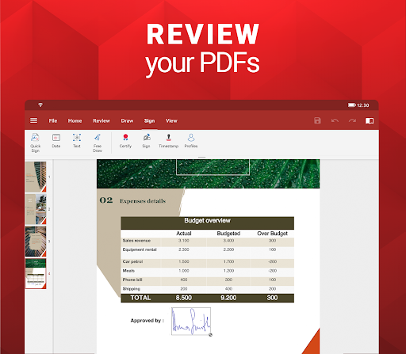Choose the Text signing tool
This screenshot has width=406, height=354.
pyautogui.click(x=77, y=141)
